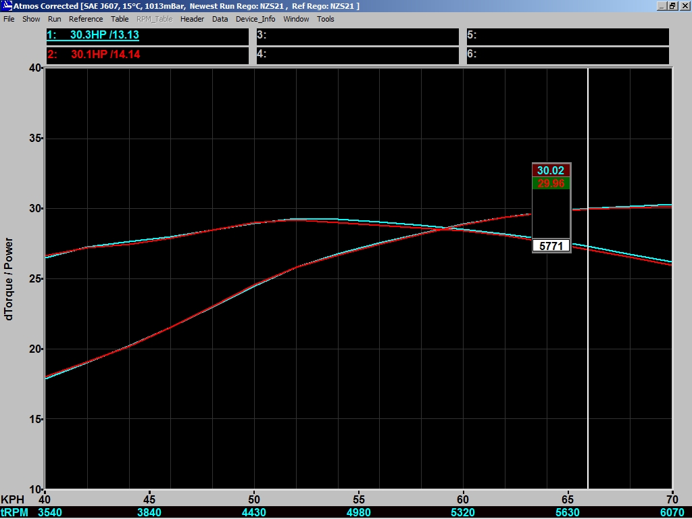Click the 35 value on the Y axis
The width and height of the screenshot is (692, 519).
pyautogui.click(x=35, y=138)
